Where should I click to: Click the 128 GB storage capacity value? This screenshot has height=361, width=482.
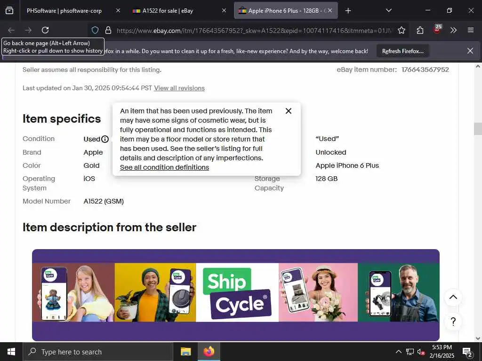[327, 179]
